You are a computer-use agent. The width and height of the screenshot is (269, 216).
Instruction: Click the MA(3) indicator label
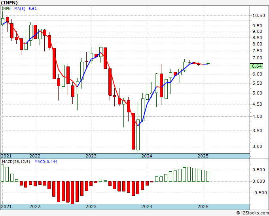(20, 9)
